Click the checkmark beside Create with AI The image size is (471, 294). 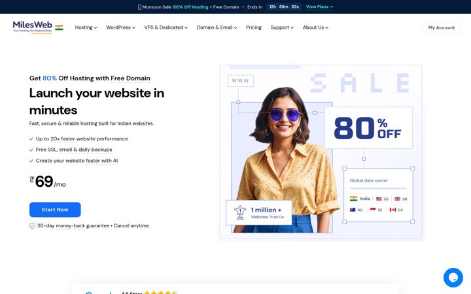pyautogui.click(x=31, y=161)
